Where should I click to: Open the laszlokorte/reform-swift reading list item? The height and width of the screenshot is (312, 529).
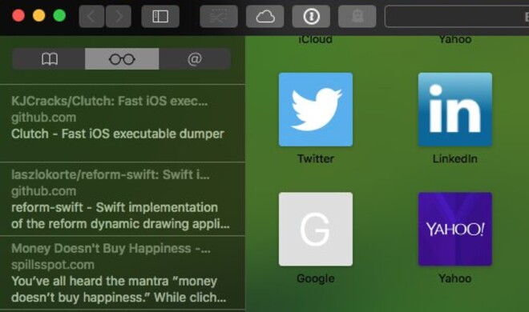click(123, 199)
